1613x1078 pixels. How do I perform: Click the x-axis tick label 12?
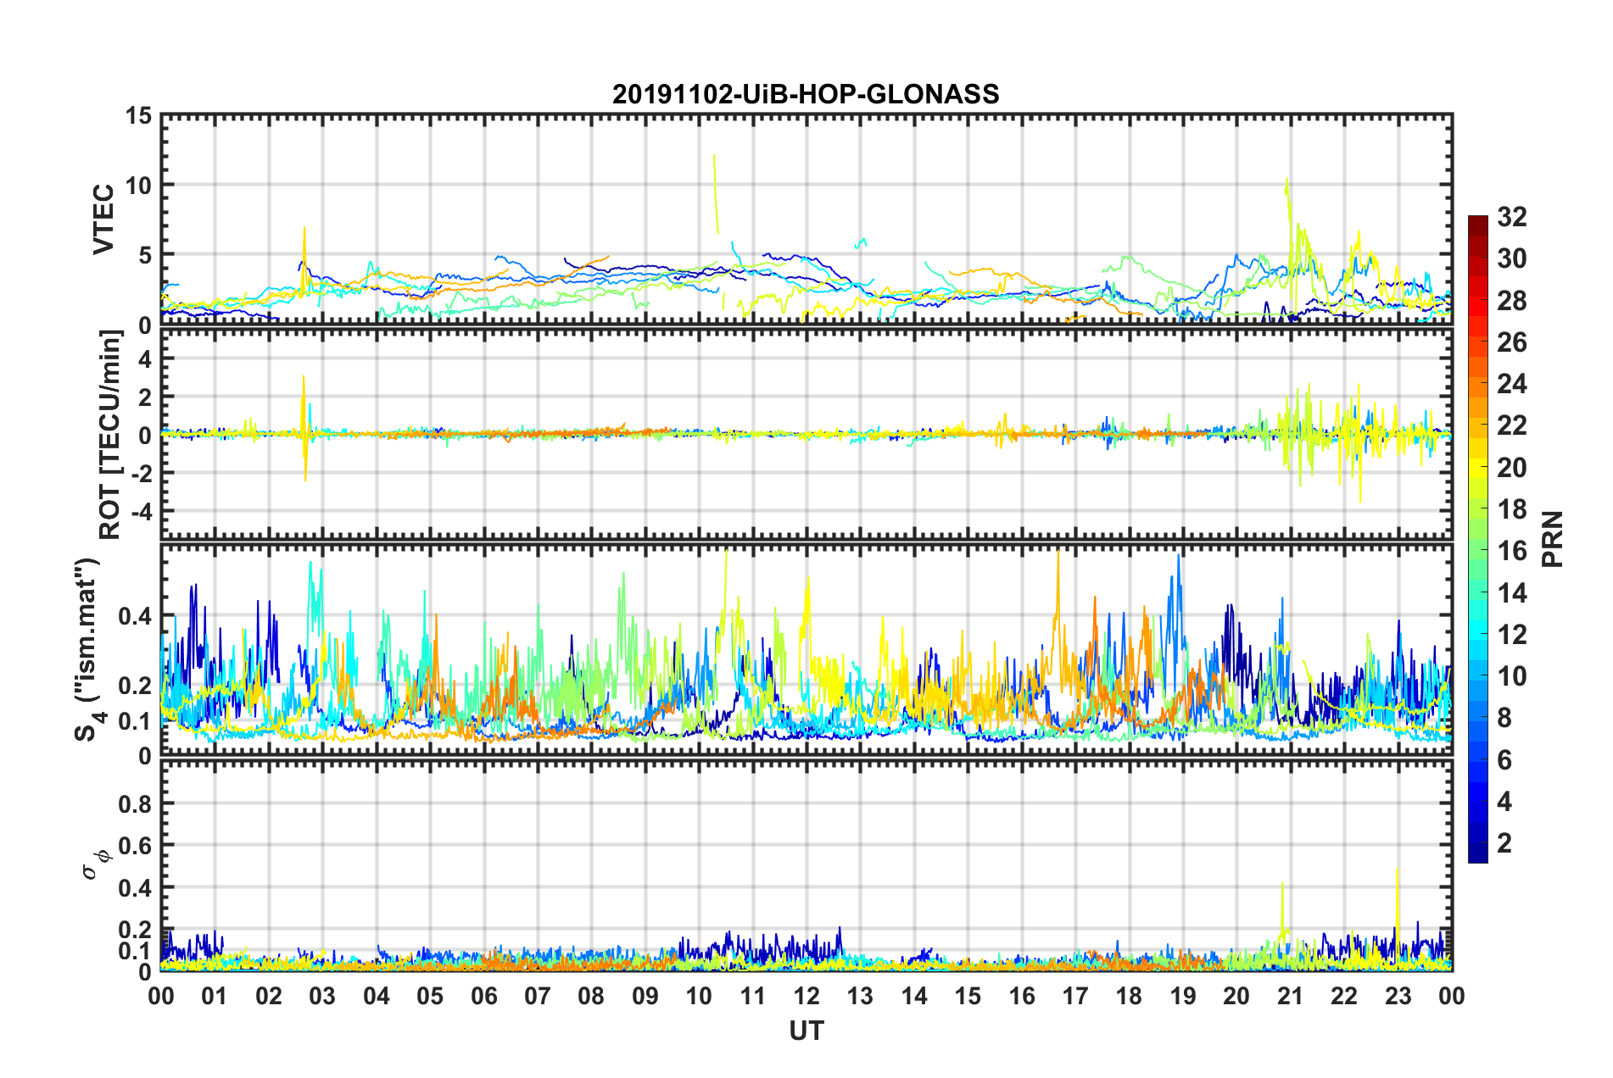tap(806, 996)
